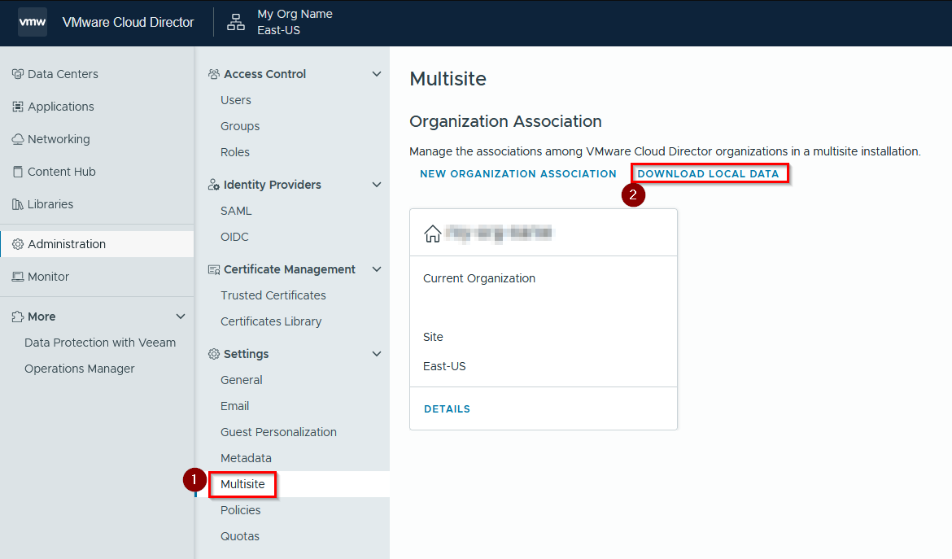Screen dimensions: 952x559
Task: Open Certificates Library page
Action: coord(271,321)
